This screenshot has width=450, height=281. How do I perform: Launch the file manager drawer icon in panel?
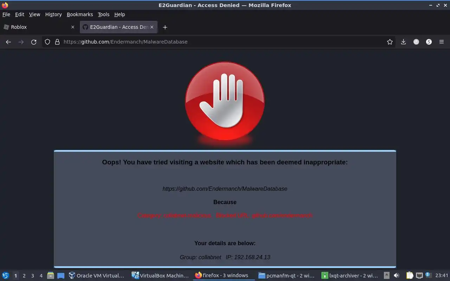51,275
